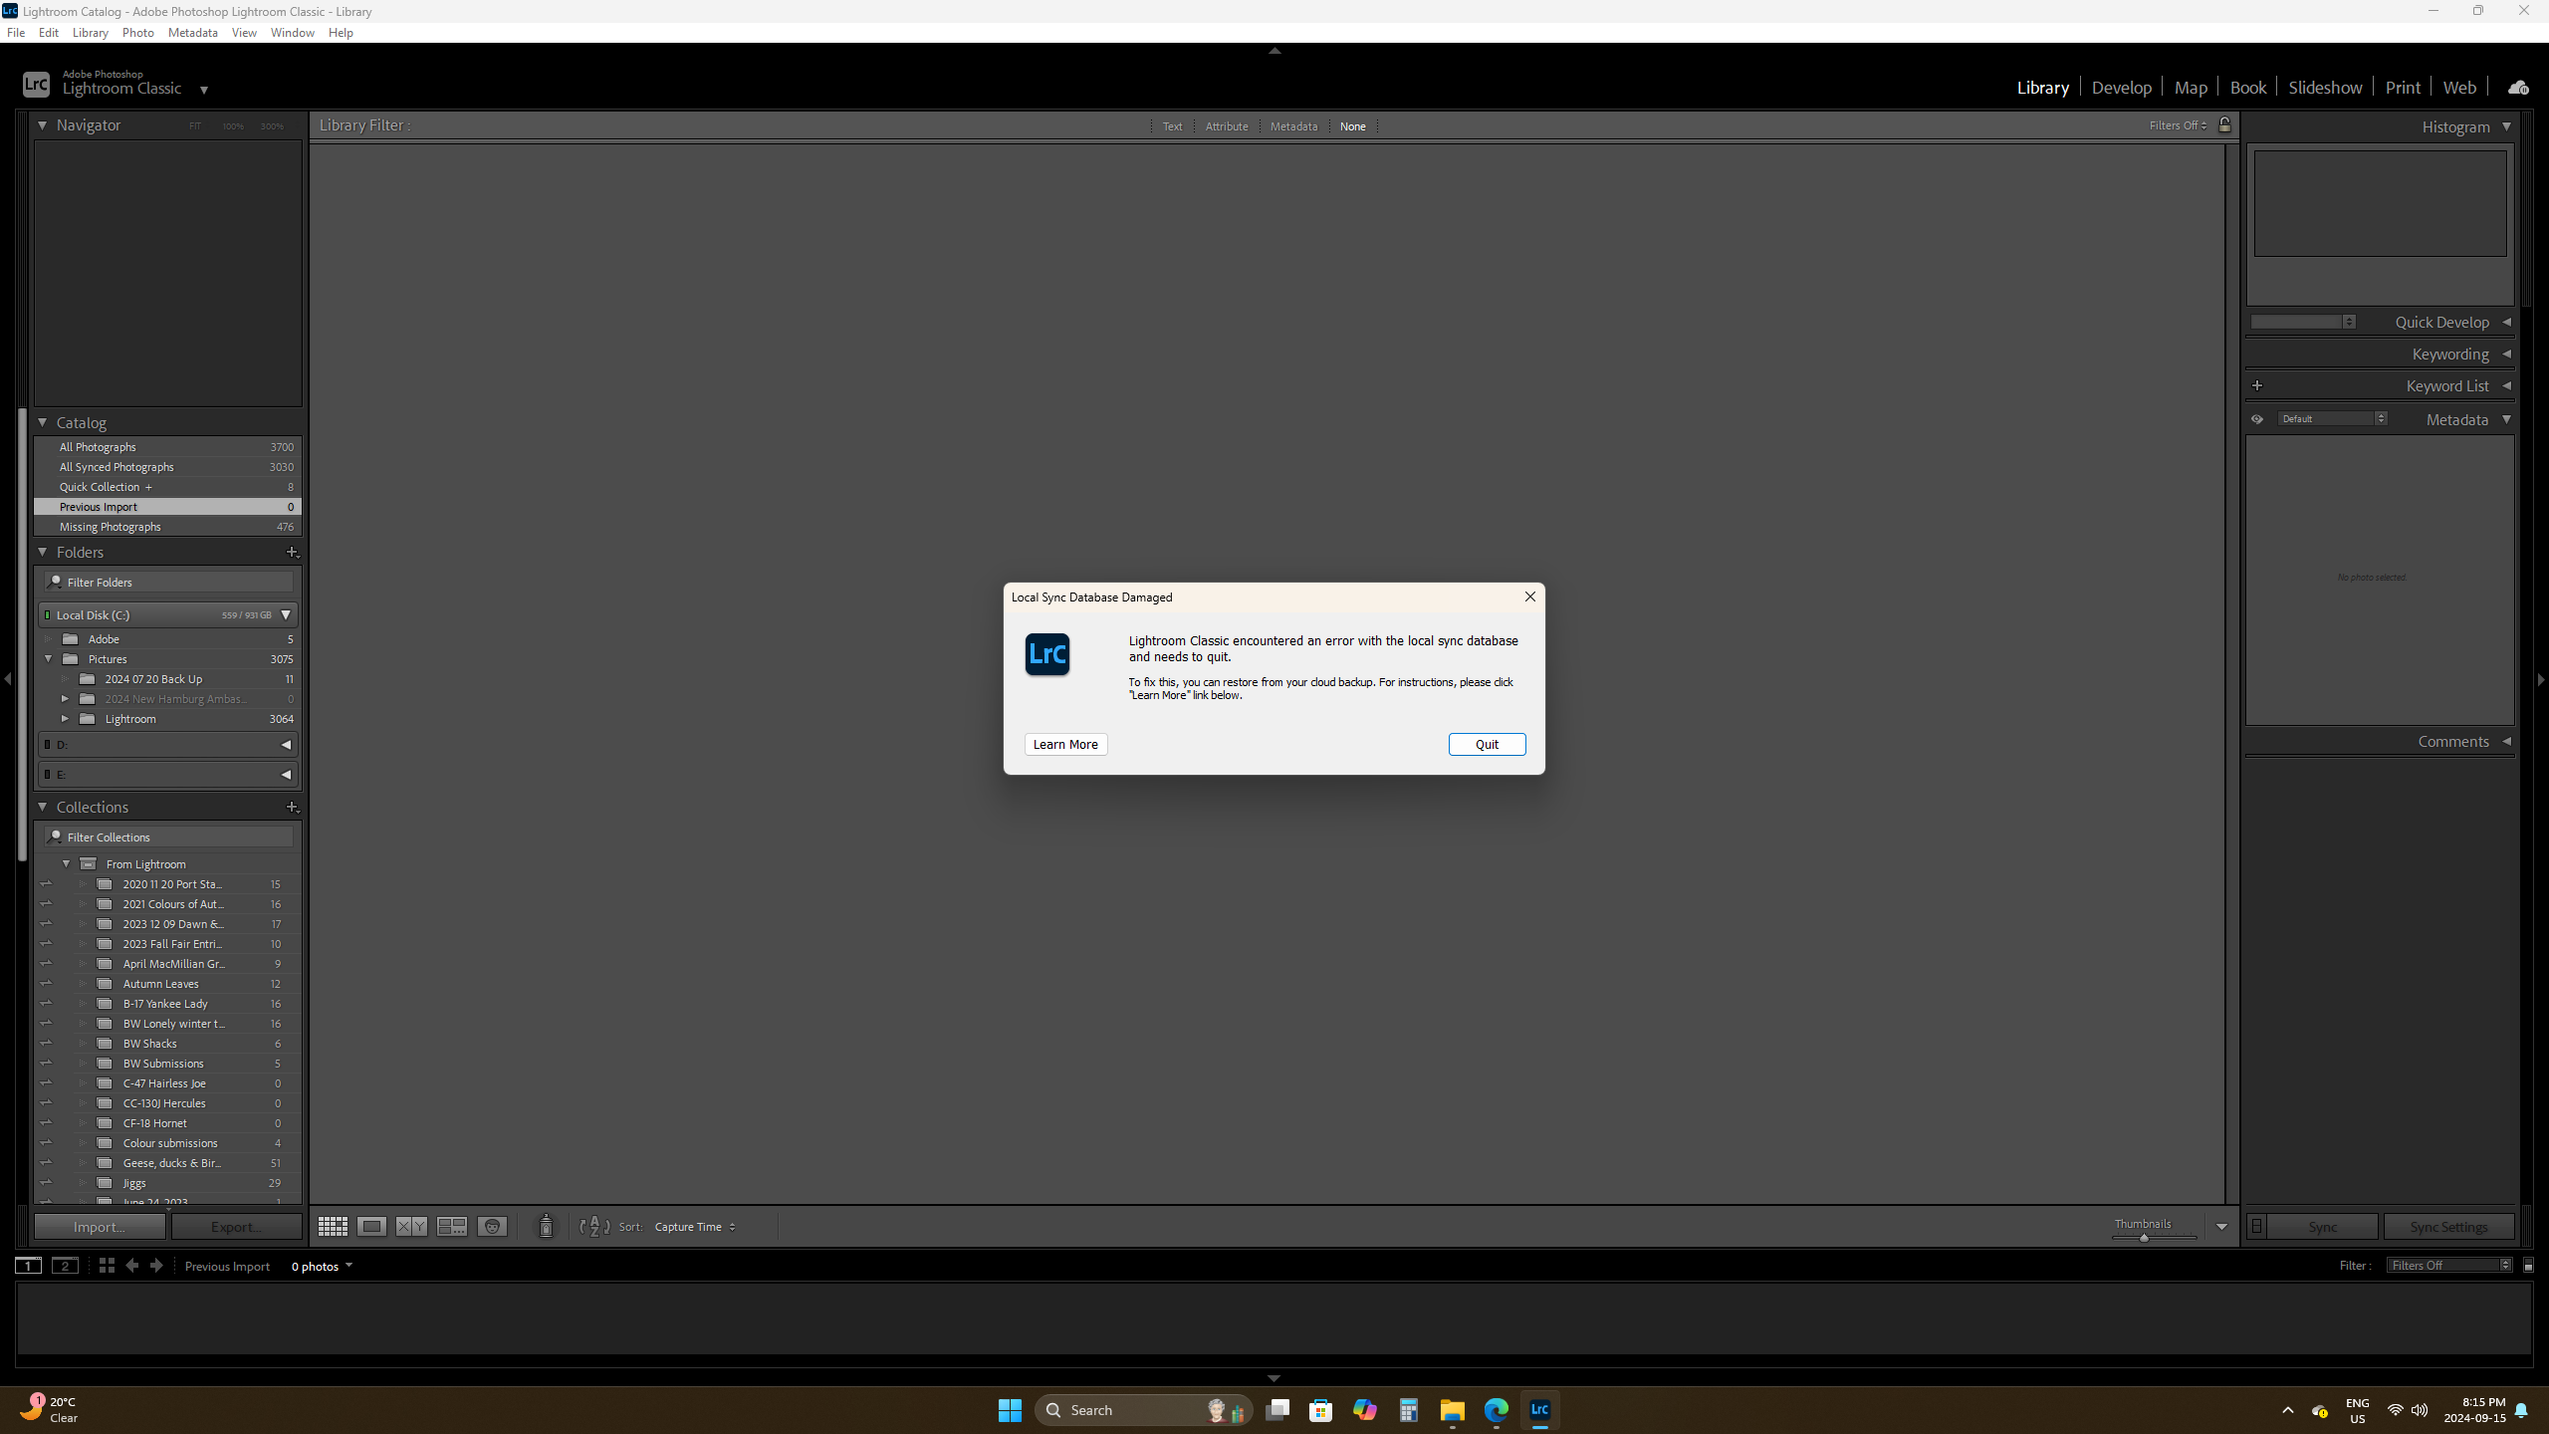Toggle the filter lock in Library Filter
This screenshot has width=2549, height=1434.
click(x=2224, y=125)
